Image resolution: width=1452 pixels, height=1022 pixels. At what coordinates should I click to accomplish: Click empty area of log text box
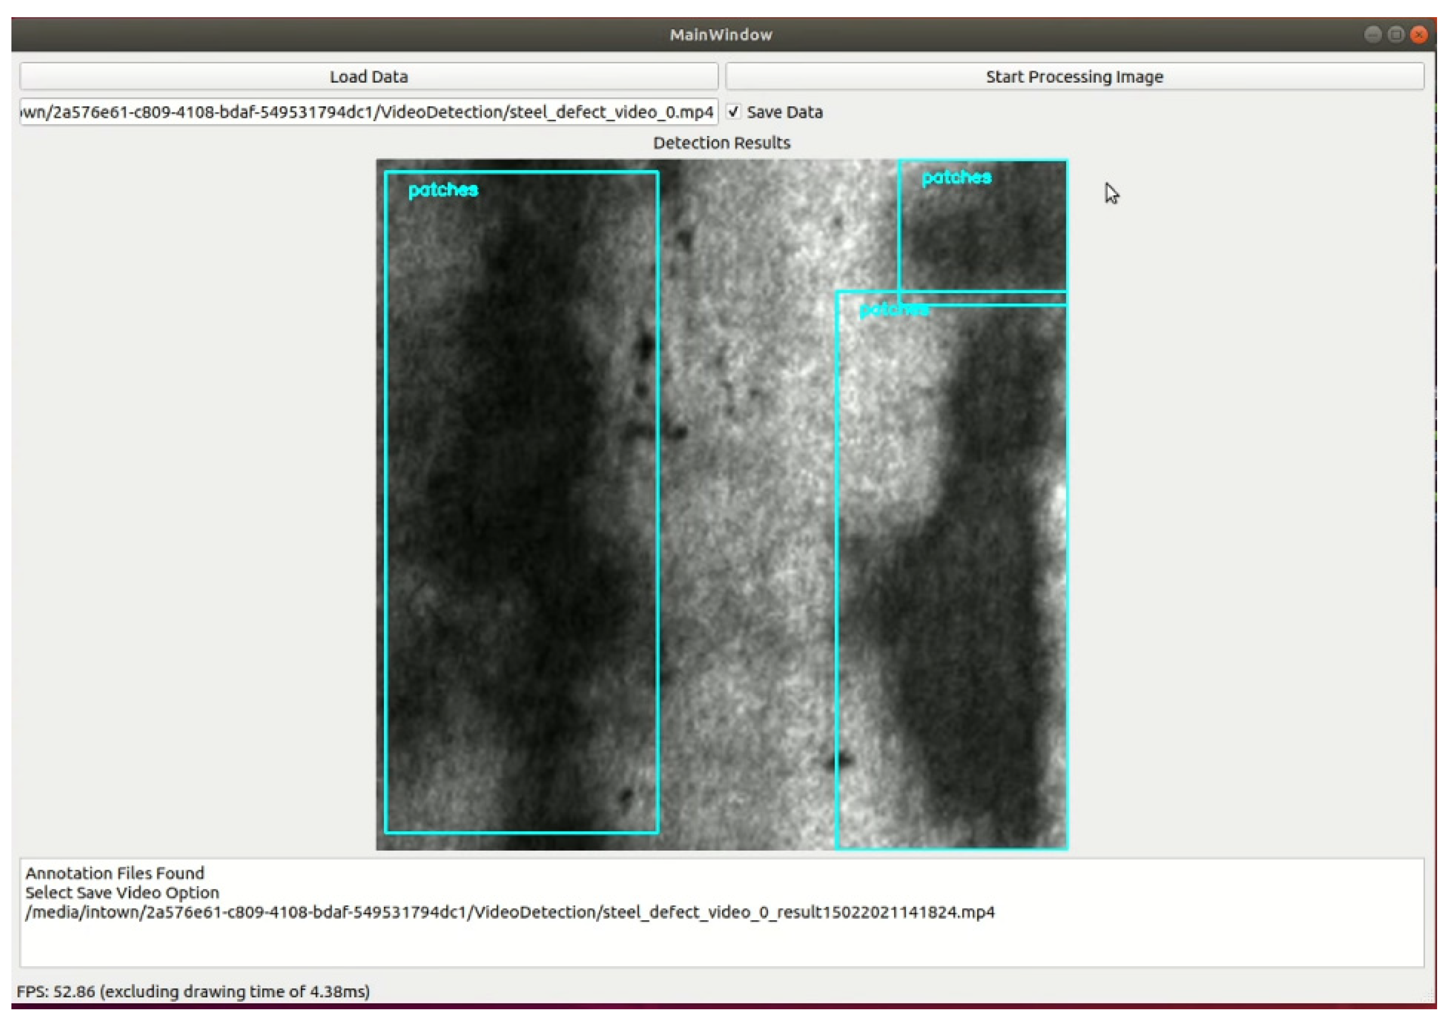click(x=885, y=945)
